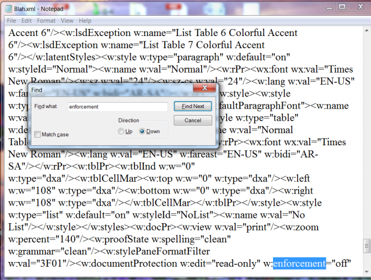Image resolution: width=371 pixels, height=280 pixels.
Task: Open the Help menu
Action: [85, 21]
